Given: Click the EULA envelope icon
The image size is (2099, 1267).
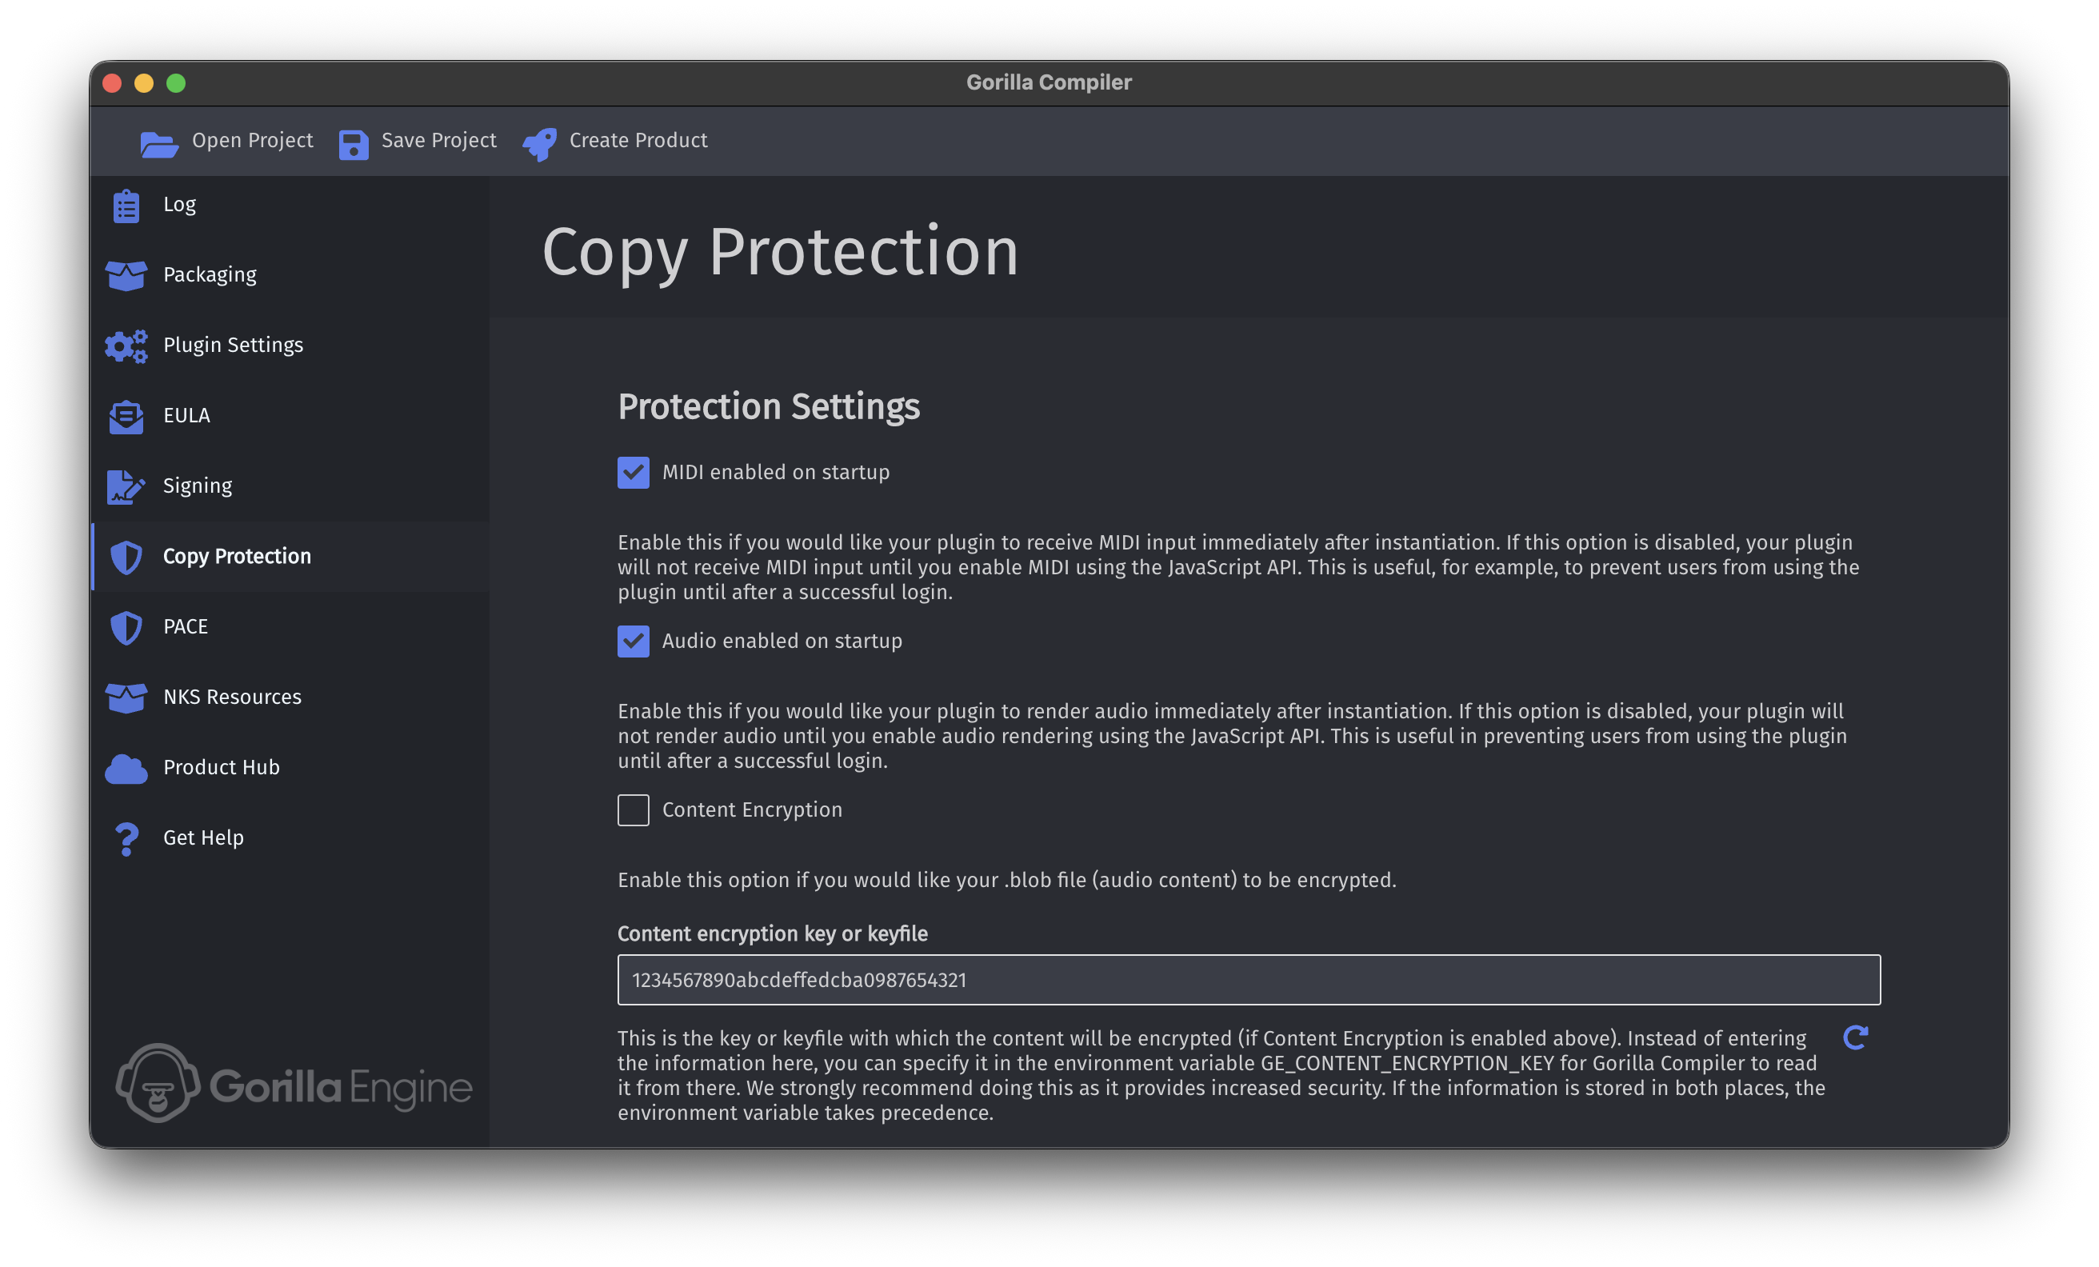Looking at the screenshot, I should point(126,417).
